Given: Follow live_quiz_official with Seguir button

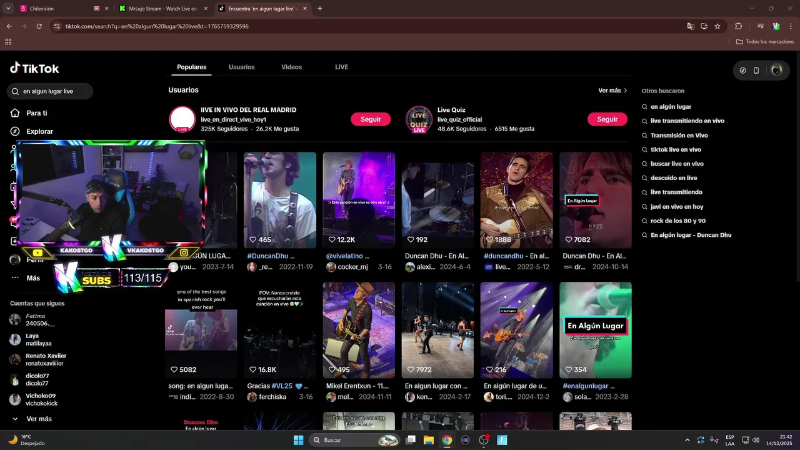Looking at the screenshot, I should pos(607,119).
